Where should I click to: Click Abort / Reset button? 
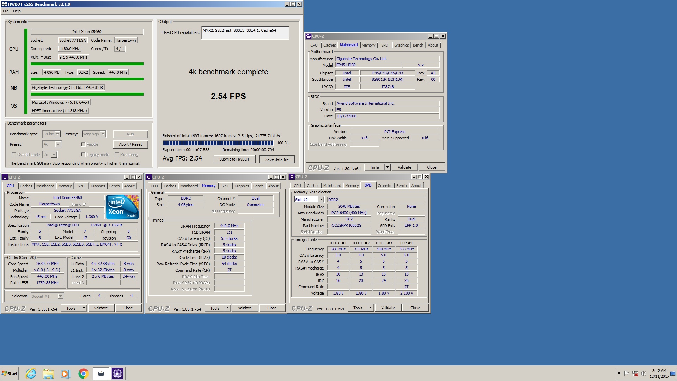(x=130, y=144)
